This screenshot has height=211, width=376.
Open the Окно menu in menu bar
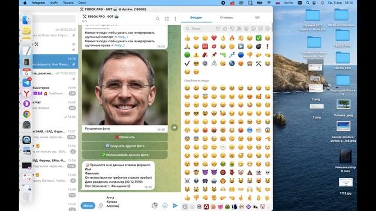point(82,2)
